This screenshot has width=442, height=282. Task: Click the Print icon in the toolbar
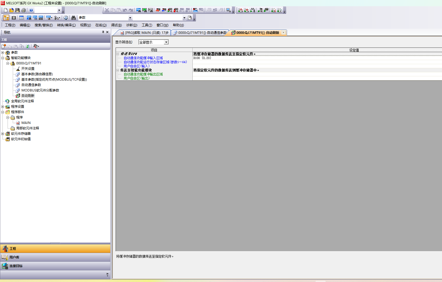pos(24,10)
